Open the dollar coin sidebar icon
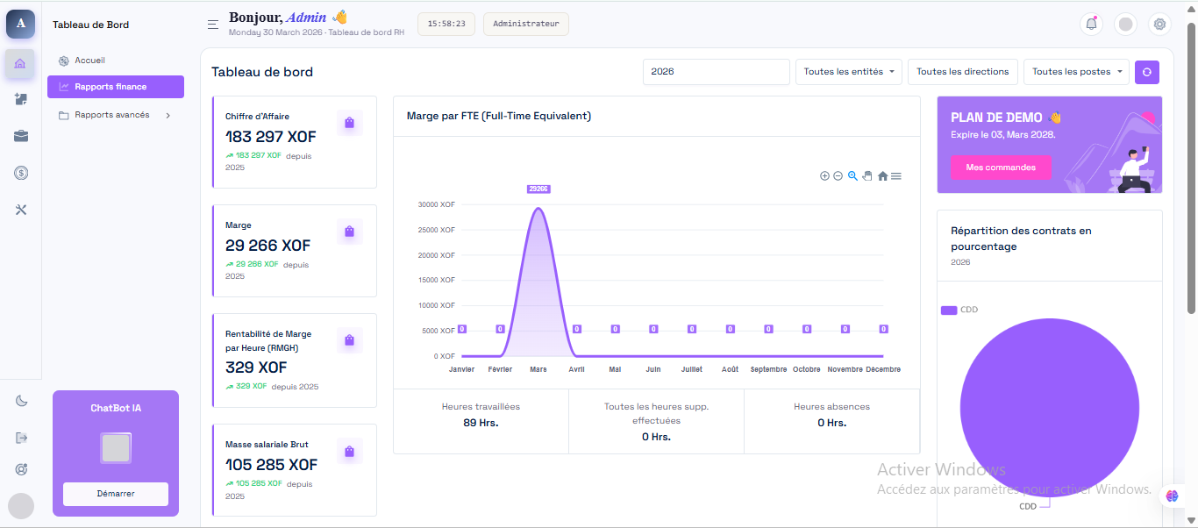This screenshot has width=1198, height=528. (x=21, y=173)
